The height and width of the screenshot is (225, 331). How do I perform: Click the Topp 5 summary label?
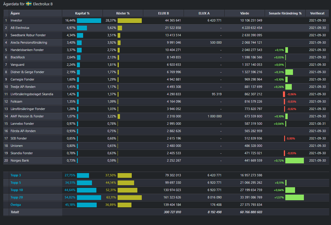[16, 183]
